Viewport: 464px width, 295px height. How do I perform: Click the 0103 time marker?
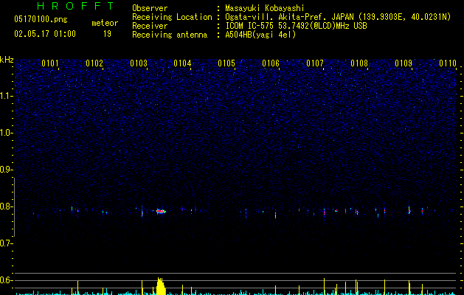click(139, 63)
